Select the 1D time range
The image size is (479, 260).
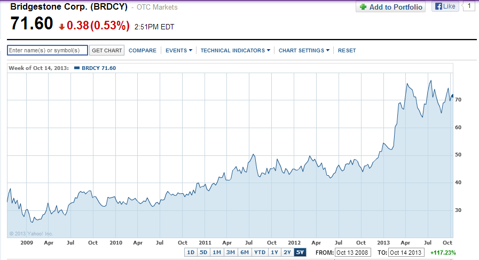pyautogui.click(x=191, y=253)
